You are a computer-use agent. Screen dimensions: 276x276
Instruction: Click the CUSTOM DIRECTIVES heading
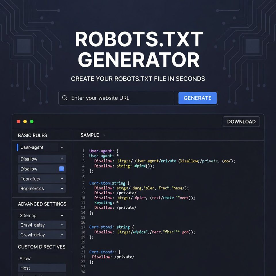coord(41,247)
